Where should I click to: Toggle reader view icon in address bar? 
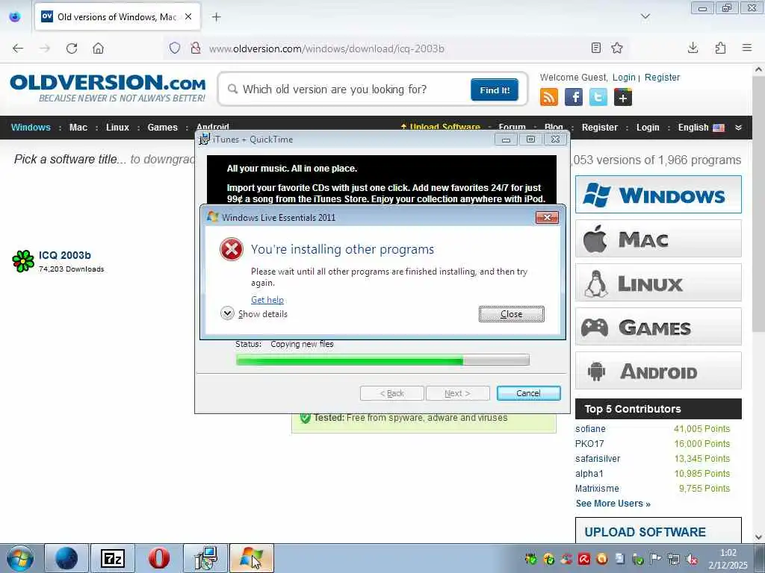(x=595, y=48)
